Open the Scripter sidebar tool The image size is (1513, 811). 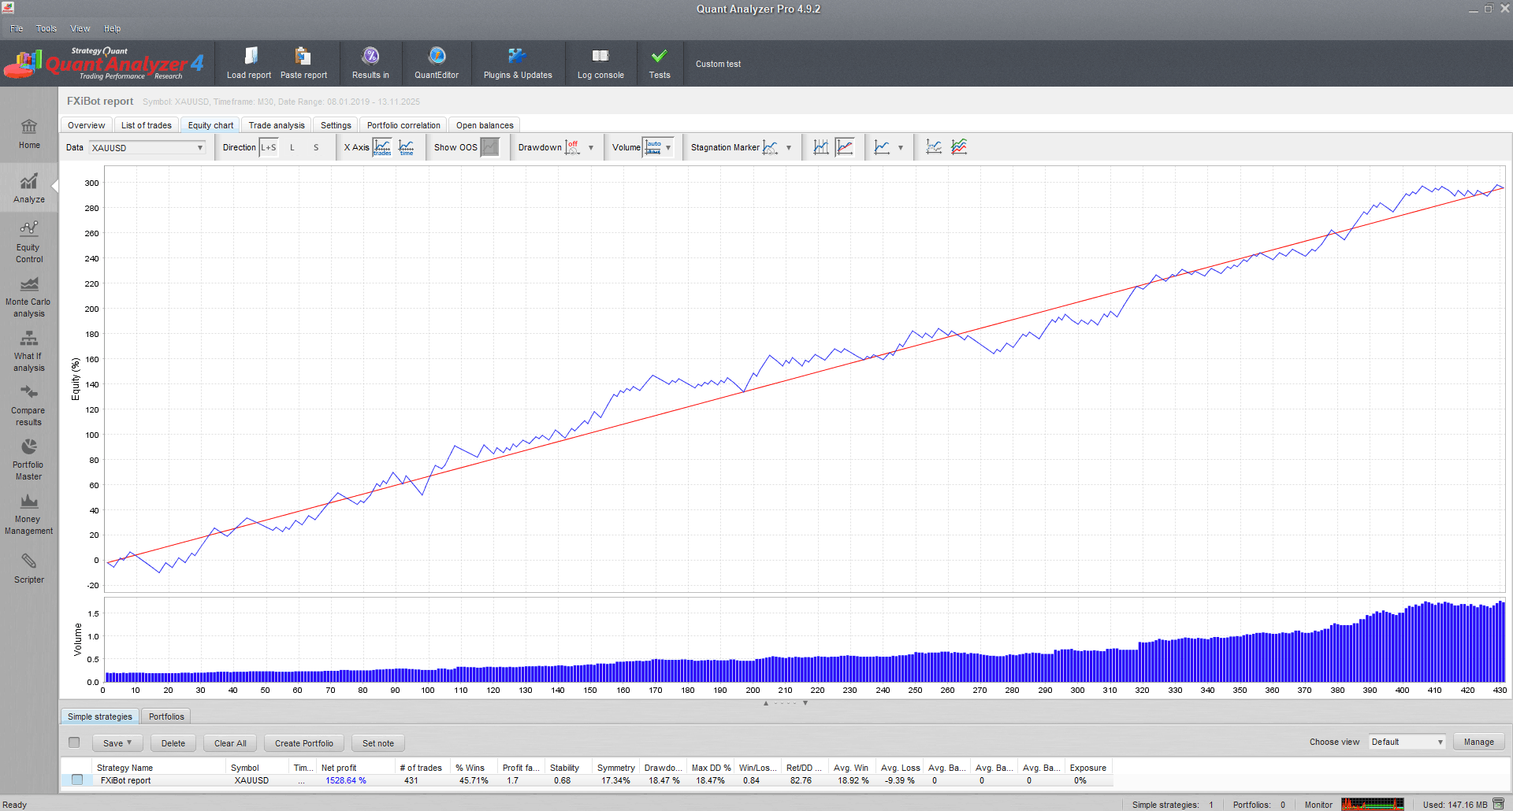pyautogui.click(x=28, y=568)
